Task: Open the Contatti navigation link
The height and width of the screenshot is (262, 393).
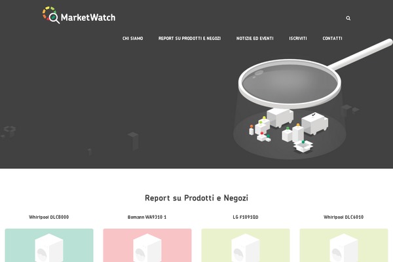Action: point(332,39)
